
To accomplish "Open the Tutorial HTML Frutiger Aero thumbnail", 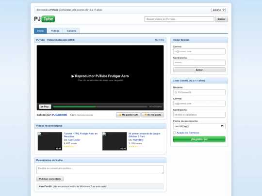I will pos(50,141).
